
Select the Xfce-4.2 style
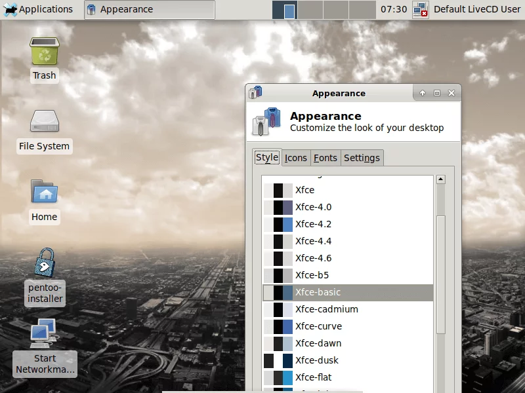click(313, 224)
